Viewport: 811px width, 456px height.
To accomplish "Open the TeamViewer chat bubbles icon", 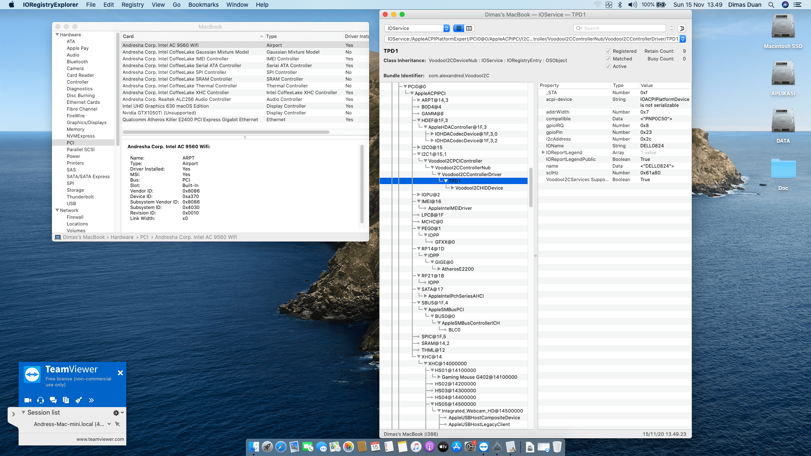I will click(53, 400).
